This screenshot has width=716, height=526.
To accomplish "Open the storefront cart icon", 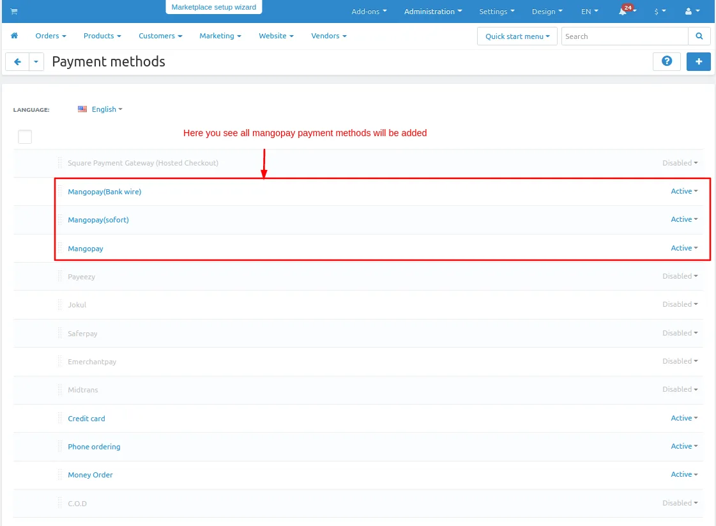I will coord(14,12).
